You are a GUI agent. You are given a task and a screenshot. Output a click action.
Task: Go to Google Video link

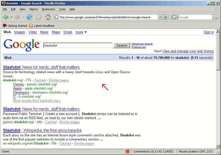(x=33, y=32)
